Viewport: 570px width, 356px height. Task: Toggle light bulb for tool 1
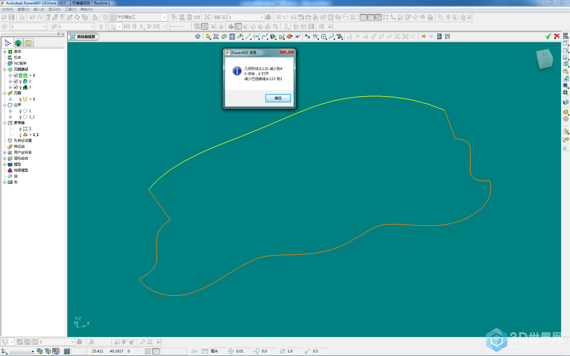pos(20,99)
